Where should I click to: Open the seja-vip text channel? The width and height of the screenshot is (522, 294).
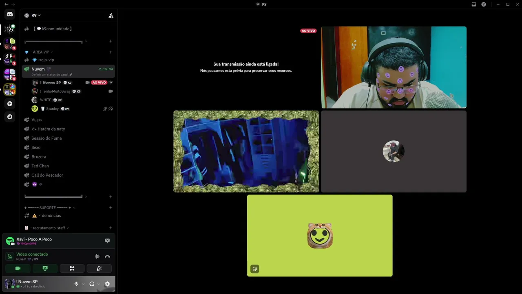click(x=69, y=60)
